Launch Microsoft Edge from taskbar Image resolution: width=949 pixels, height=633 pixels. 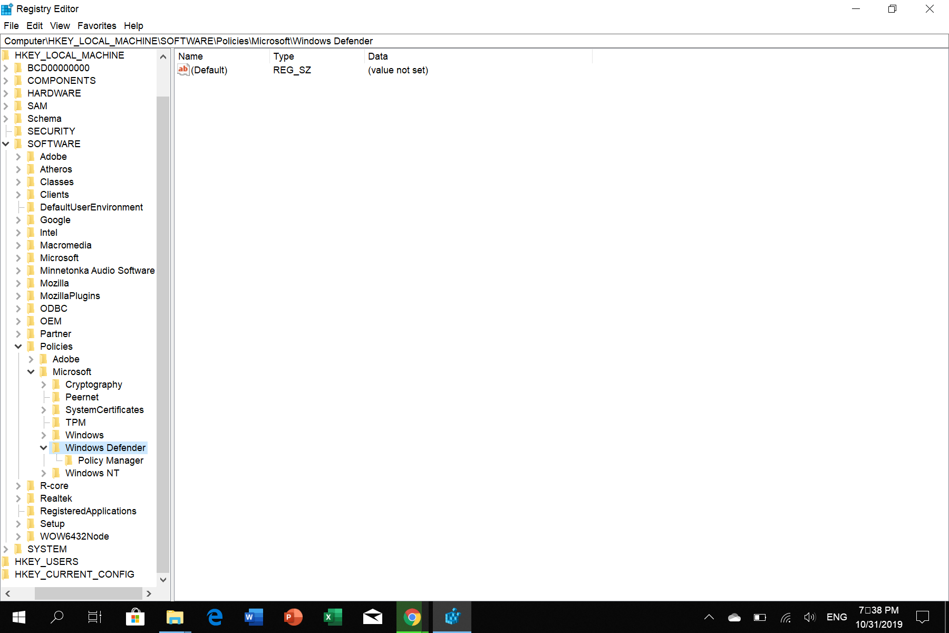tap(215, 617)
